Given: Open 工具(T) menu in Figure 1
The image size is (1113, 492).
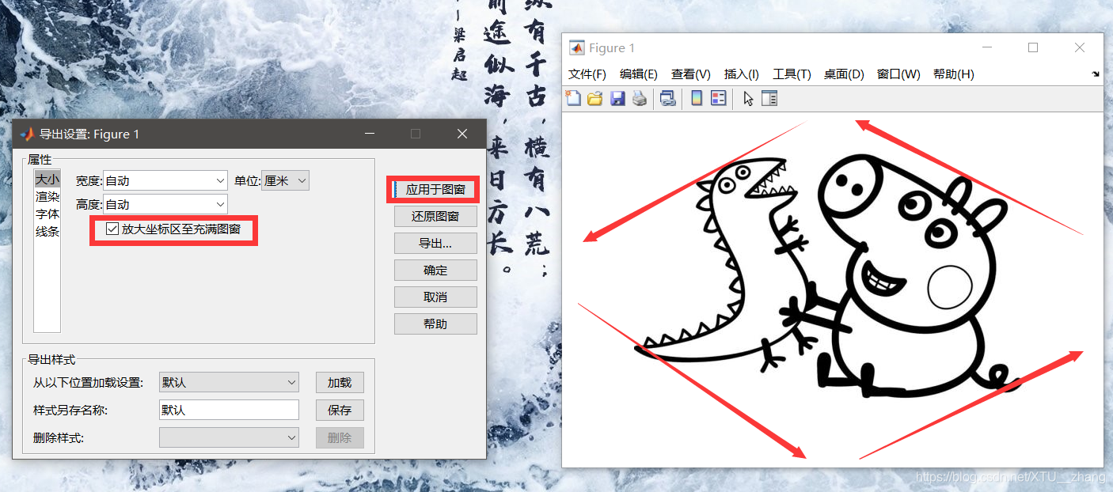Looking at the screenshot, I should click(x=792, y=74).
